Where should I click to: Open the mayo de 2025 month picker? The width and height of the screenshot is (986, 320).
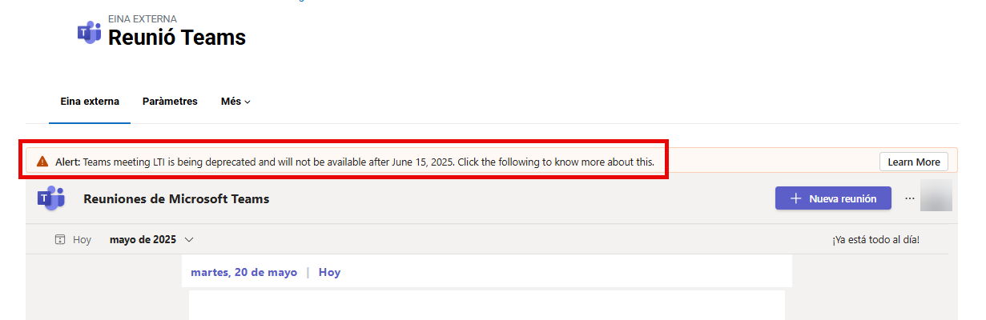click(151, 239)
